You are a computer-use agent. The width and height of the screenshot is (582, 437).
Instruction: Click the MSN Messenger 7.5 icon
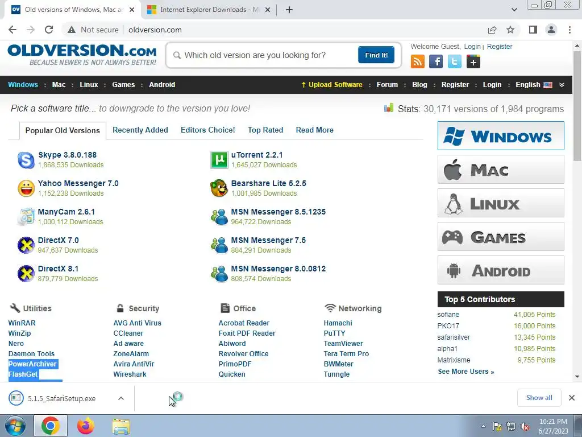[x=219, y=245]
